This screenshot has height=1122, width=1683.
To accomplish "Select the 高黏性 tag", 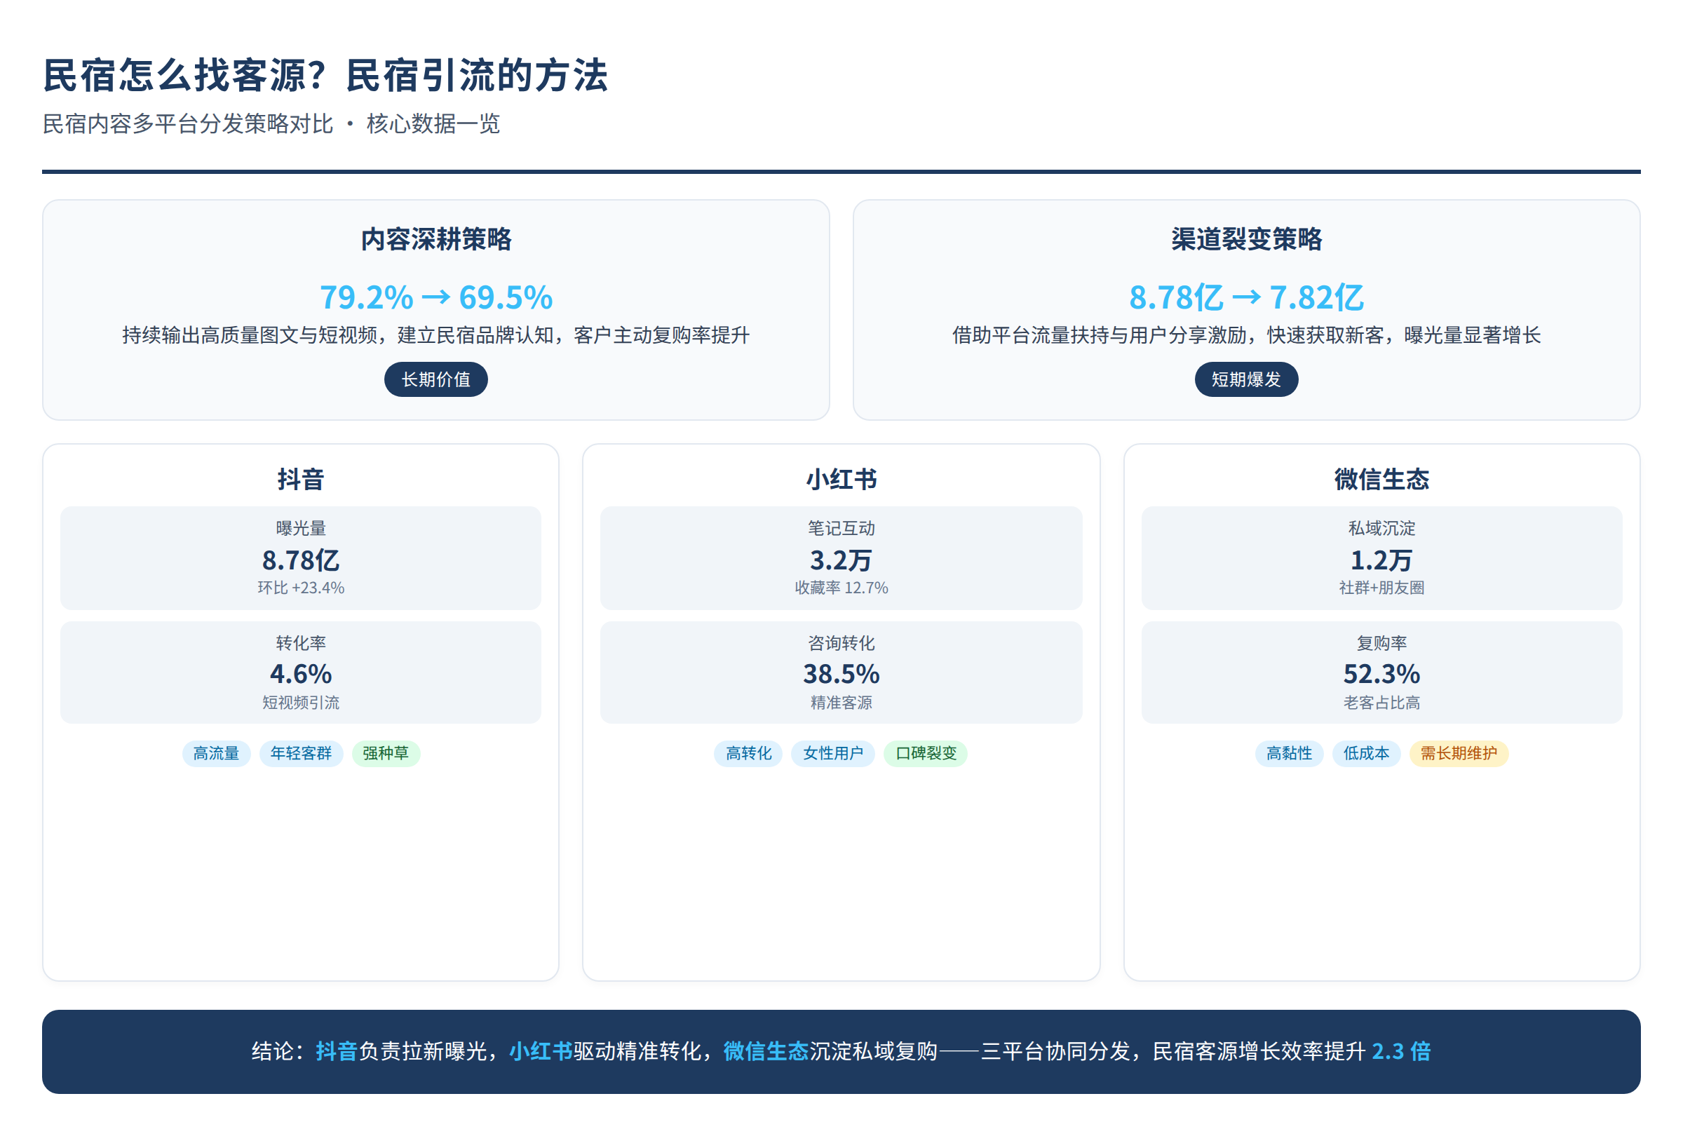I will pyautogui.click(x=1290, y=753).
